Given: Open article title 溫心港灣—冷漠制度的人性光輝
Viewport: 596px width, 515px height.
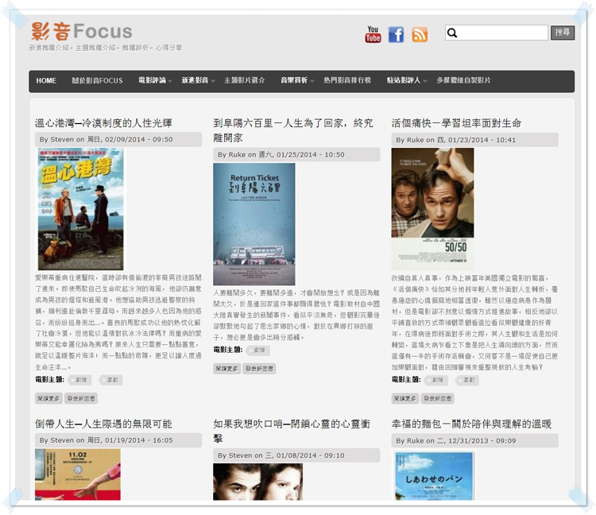Looking at the screenshot, I should (103, 123).
